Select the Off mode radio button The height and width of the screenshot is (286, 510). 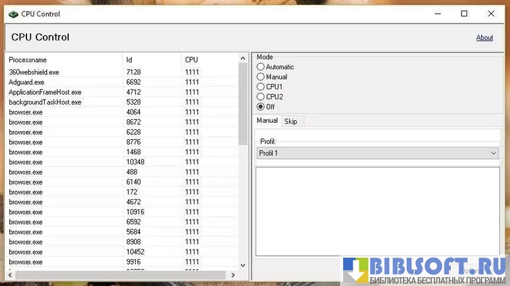[261, 107]
